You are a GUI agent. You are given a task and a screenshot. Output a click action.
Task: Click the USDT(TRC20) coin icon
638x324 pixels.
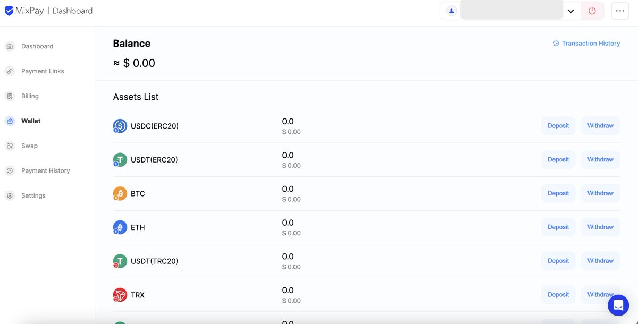click(120, 261)
